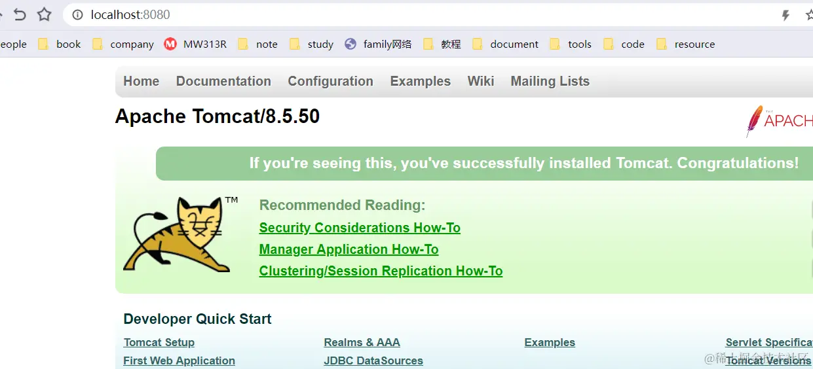This screenshot has height=369, width=813.
Task: Open the First Web Application link
Action: click(x=179, y=360)
